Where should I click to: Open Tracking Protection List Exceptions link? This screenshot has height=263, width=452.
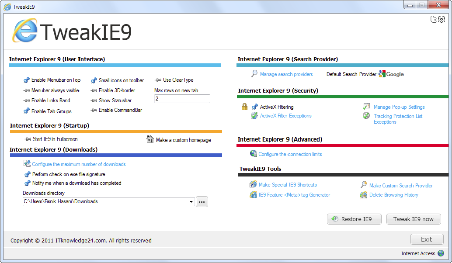(x=398, y=119)
